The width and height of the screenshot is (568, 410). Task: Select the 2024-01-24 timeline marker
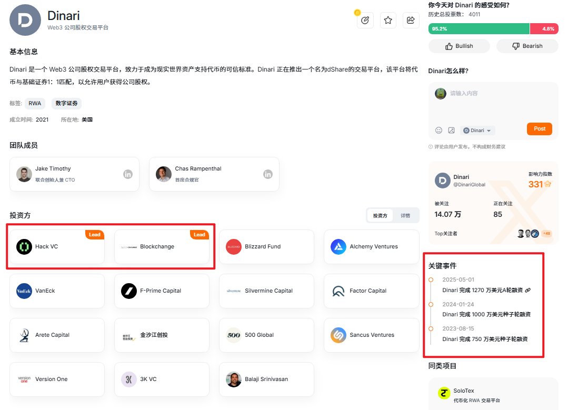pos(431,304)
